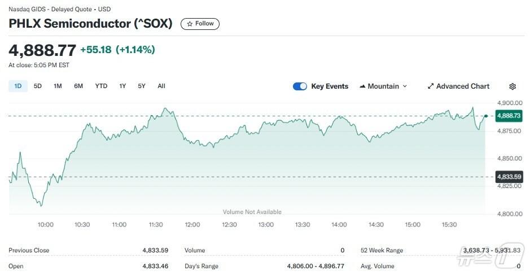Show the 6M chart range
Image resolution: width=530 pixels, height=275 pixels.
78,86
